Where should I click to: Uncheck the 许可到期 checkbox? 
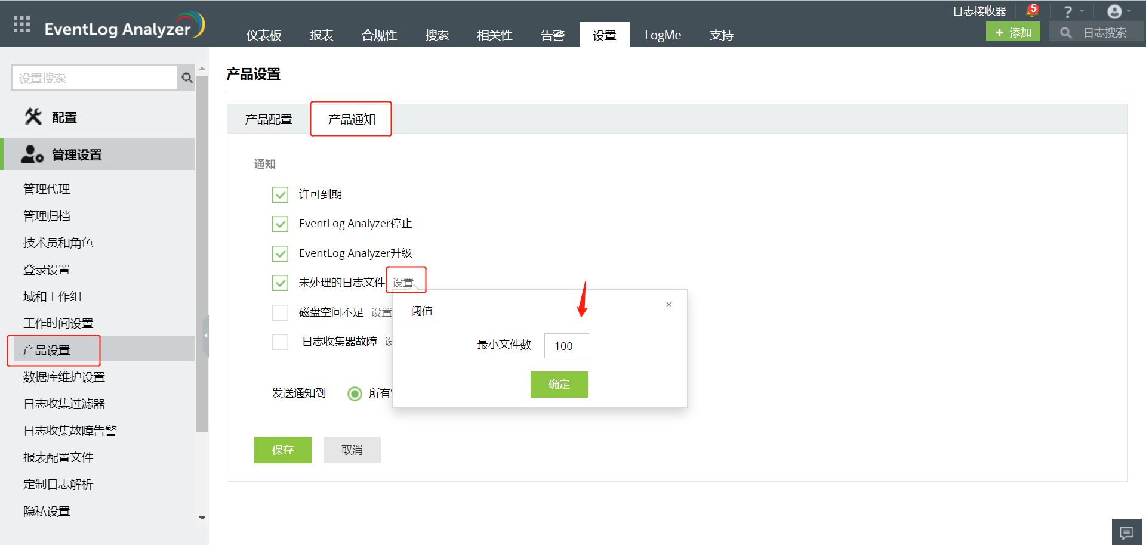280,194
